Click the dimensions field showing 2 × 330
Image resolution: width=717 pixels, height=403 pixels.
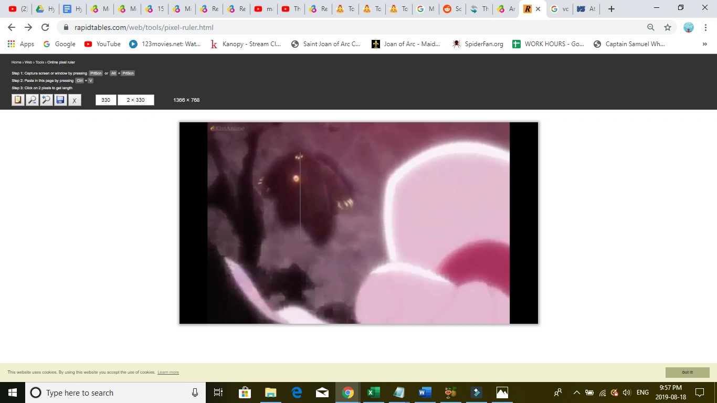coord(136,100)
